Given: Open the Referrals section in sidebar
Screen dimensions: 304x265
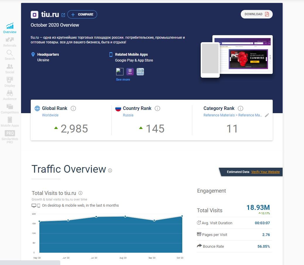Looking at the screenshot, I should click(10, 42).
